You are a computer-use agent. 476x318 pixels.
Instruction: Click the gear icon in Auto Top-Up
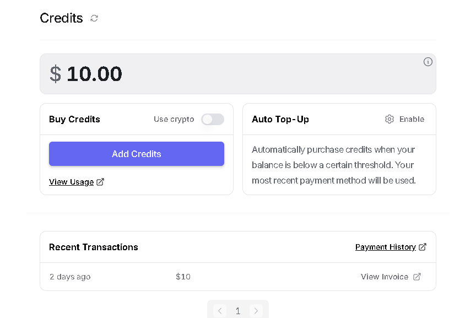click(x=390, y=119)
